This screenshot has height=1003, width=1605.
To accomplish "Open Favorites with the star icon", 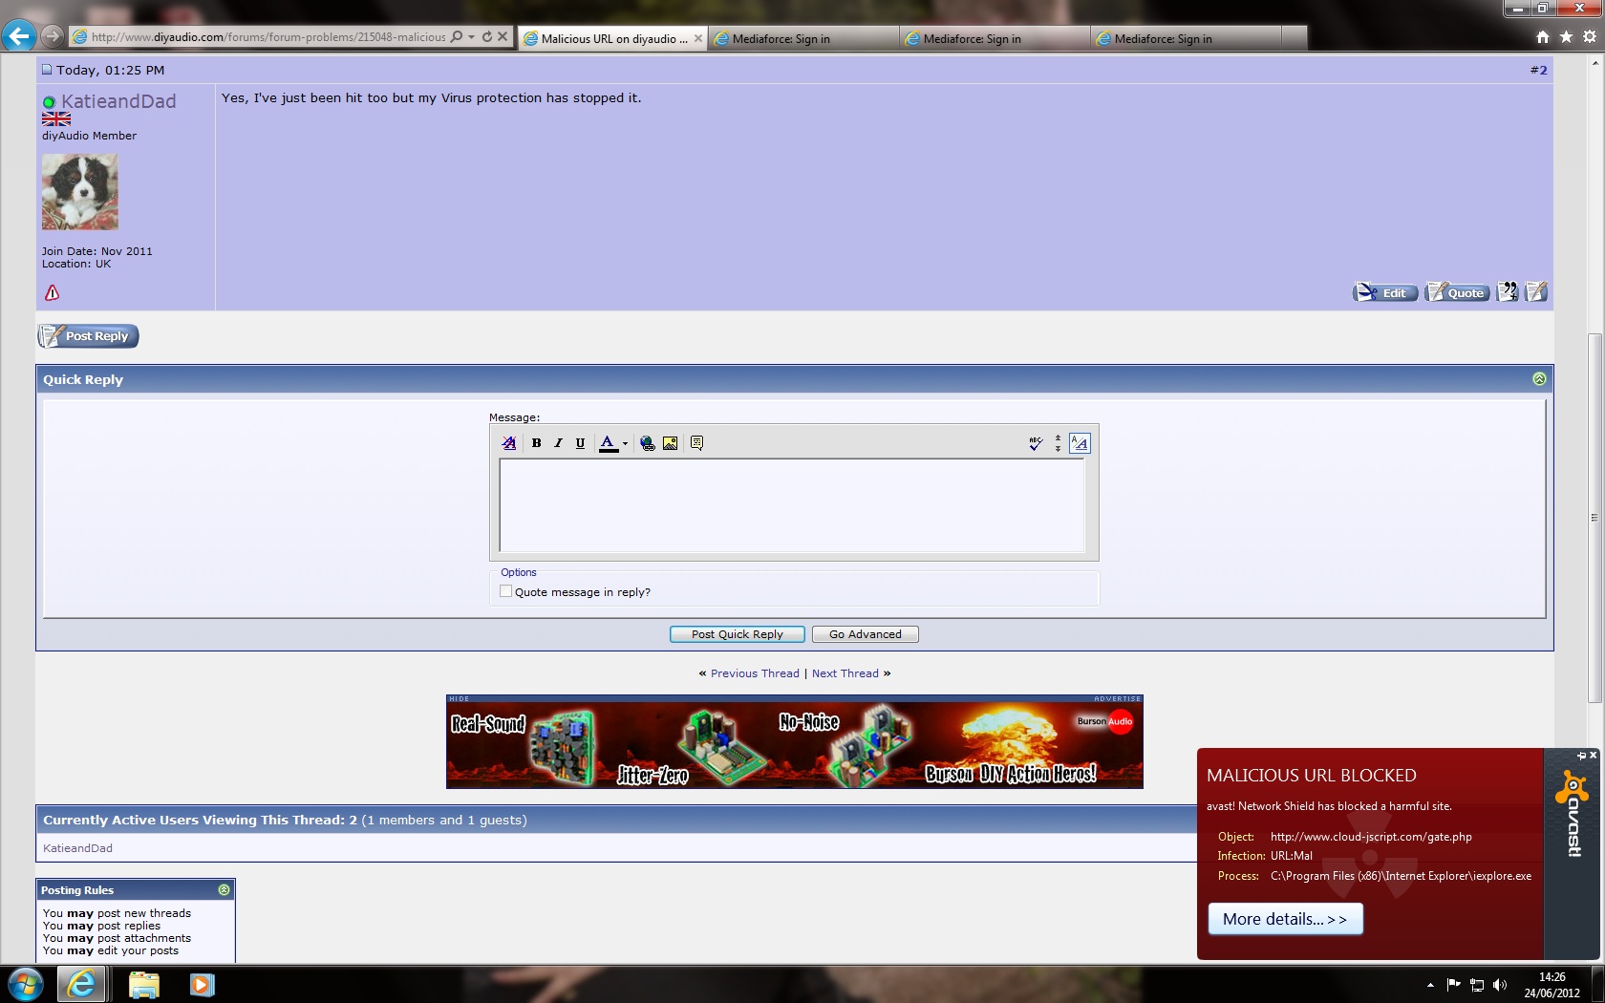I will click(x=1566, y=36).
